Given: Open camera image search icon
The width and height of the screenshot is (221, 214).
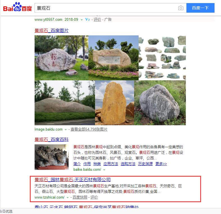Looking at the screenshot, I should (181, 8).
